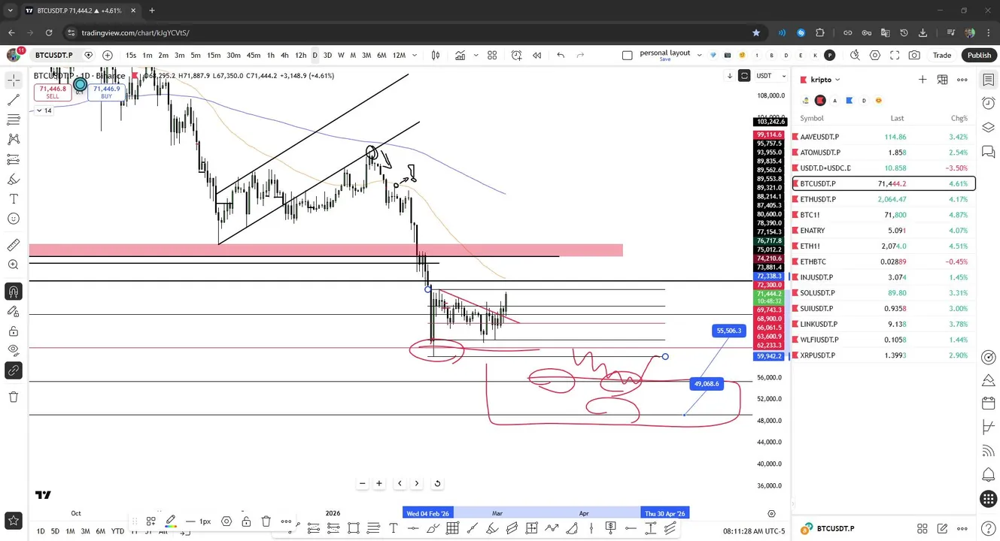Toggle auto-fit price scale button
Image resolution: width=1000 pixels, height=541 pixels.
point(744,75)
